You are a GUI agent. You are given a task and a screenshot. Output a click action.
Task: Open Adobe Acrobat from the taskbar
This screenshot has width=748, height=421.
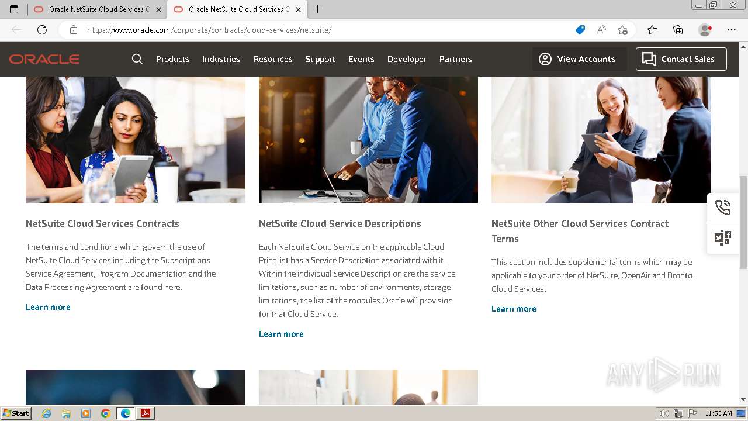[146, 413]
